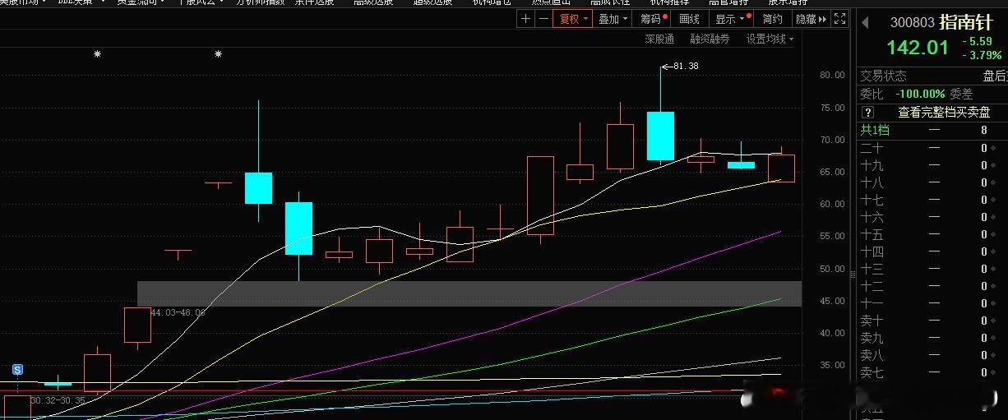Select the 十五 order book row
Screen dimensions: 1008x420
(x=932, y=234)
